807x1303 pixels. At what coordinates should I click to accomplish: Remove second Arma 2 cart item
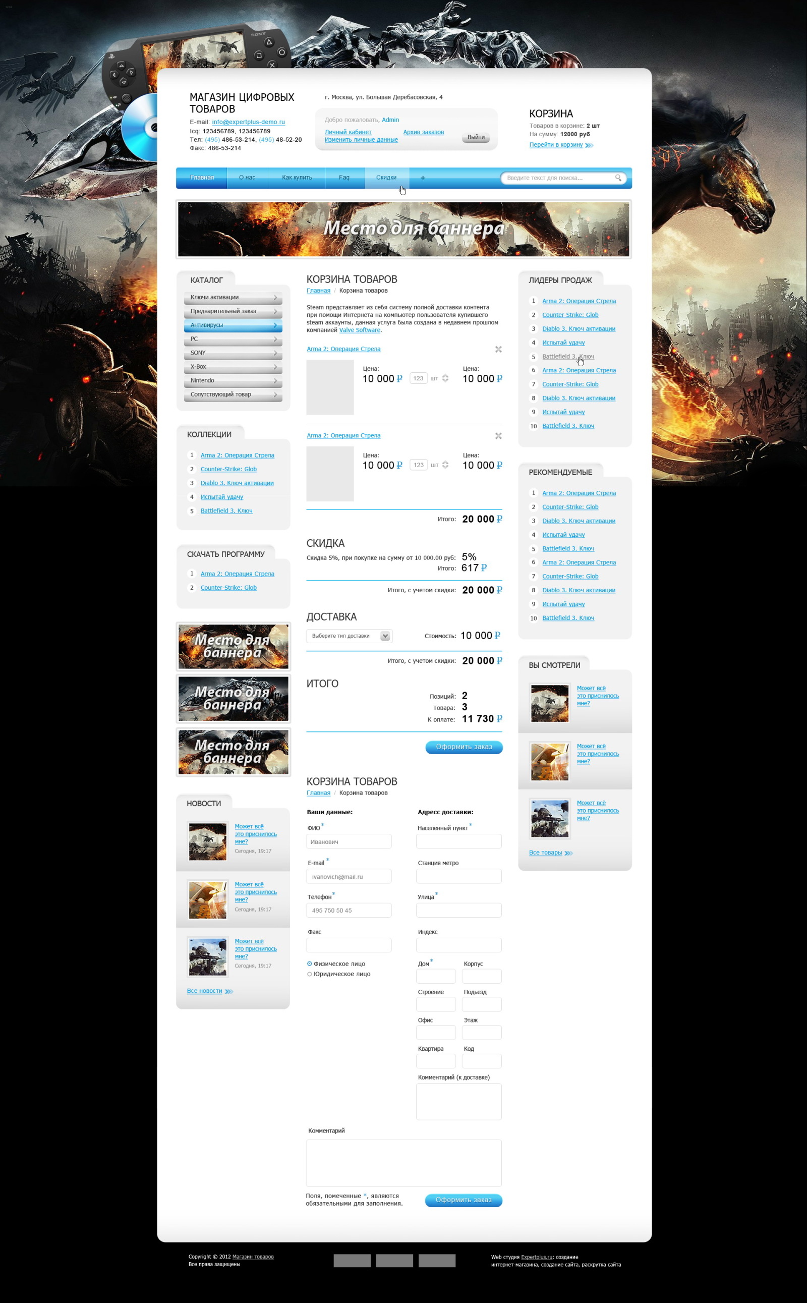[498, 435]
